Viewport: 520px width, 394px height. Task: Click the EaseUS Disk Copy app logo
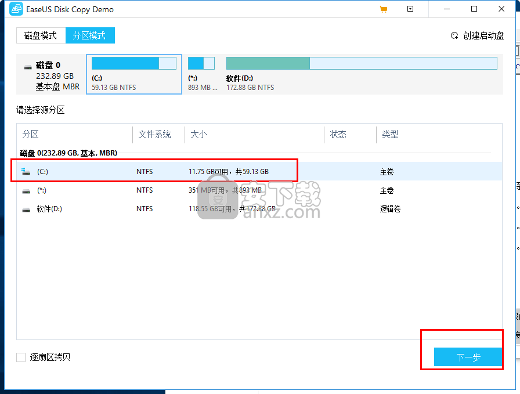click(16, 9)
